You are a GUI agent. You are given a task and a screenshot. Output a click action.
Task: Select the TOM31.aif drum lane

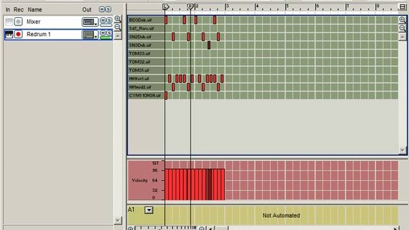pyautogui.click(x=146, y=70)
